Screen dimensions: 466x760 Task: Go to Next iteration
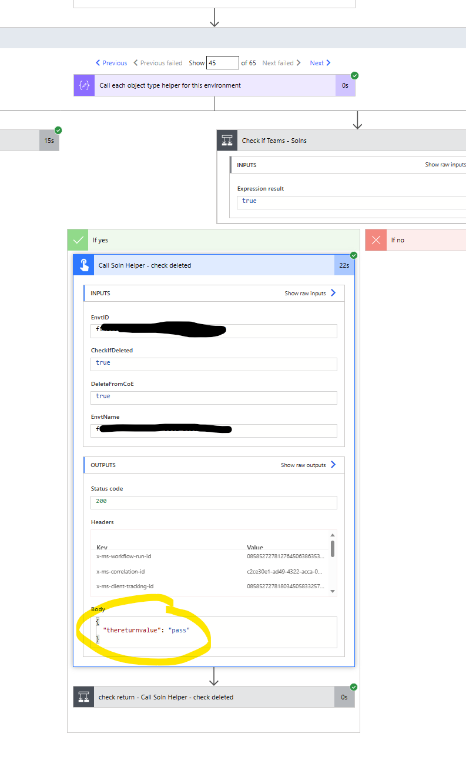pos(320,63)
